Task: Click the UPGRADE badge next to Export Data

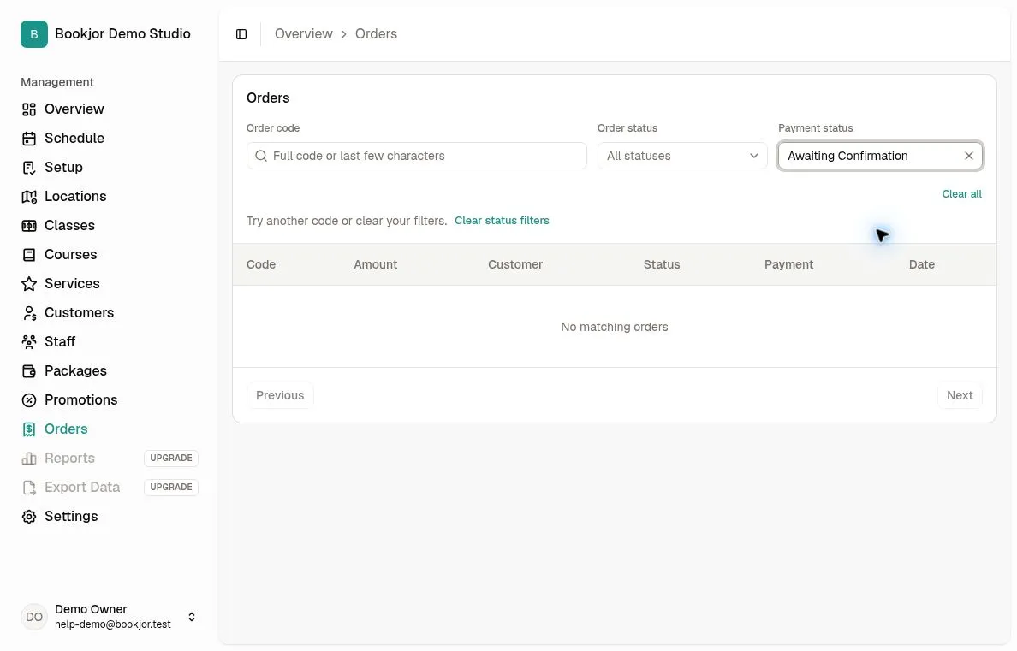Action: pyautogui.click(x=171, y=488)
